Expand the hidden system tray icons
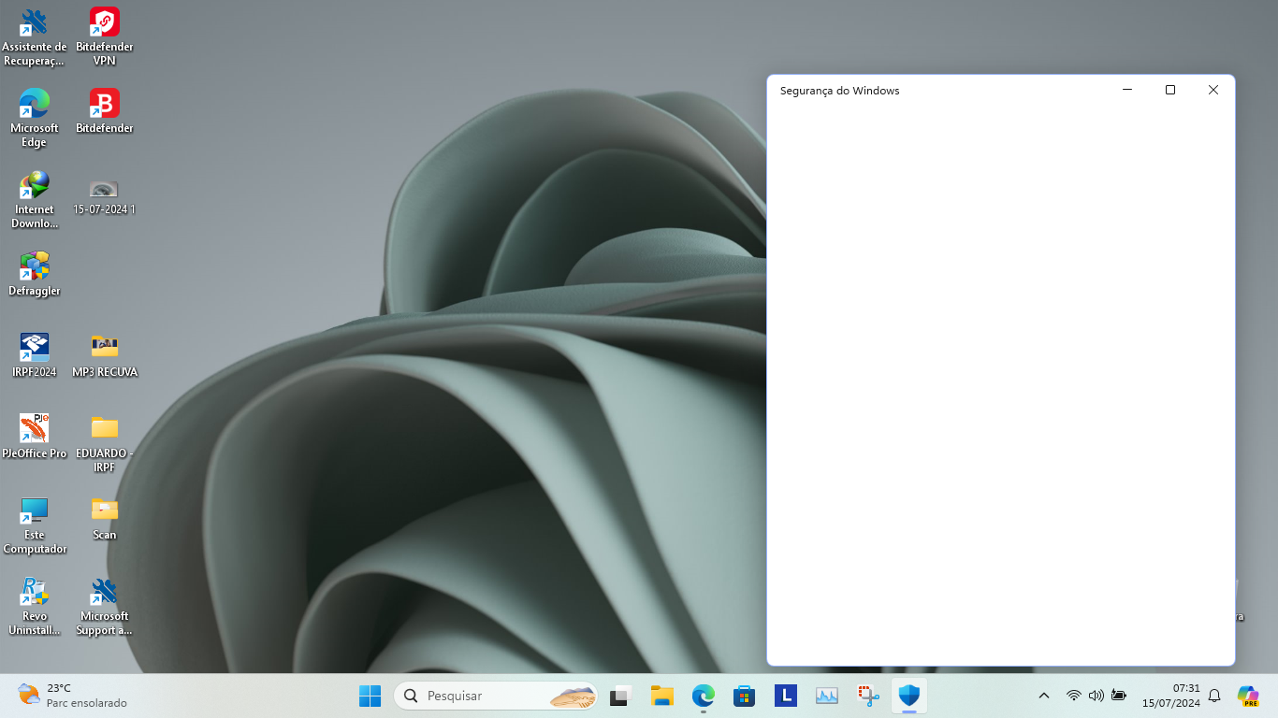Viewport: 1278px width, 718px height. 1044,696
